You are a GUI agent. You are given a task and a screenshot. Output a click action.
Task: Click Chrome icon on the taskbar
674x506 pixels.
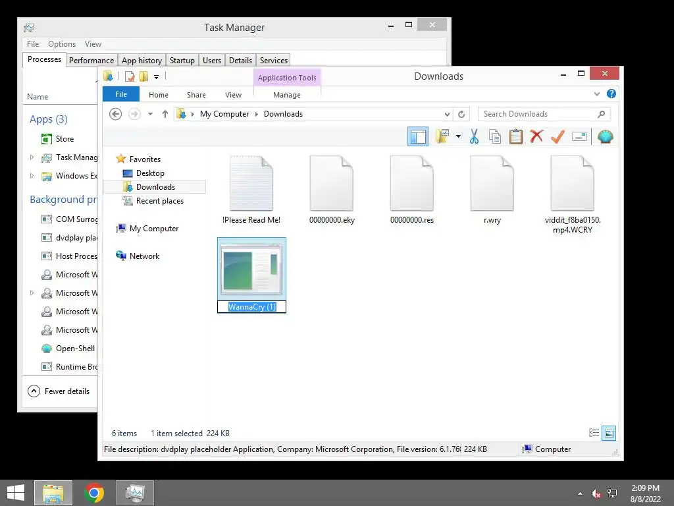click(x=94, y=493)
